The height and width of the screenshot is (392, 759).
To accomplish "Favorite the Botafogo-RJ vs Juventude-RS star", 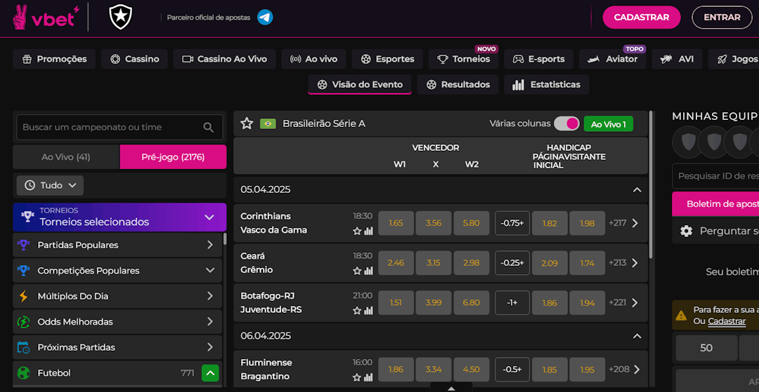I will [x=357, y=311].
